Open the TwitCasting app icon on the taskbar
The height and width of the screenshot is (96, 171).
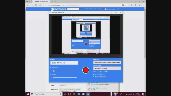(88, 94)
